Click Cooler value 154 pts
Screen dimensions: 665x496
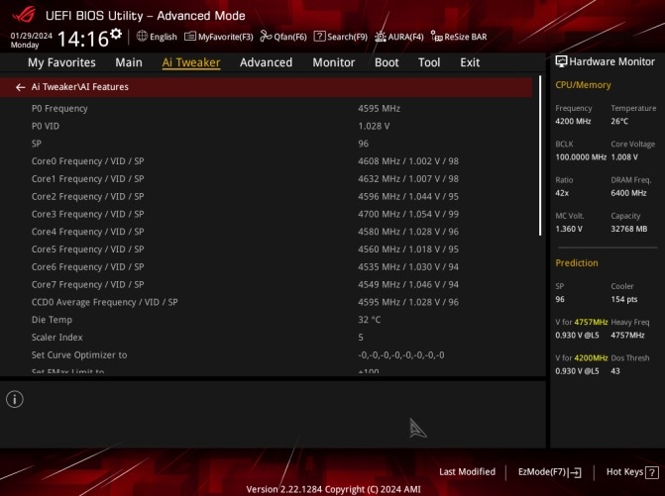point(623,299)
